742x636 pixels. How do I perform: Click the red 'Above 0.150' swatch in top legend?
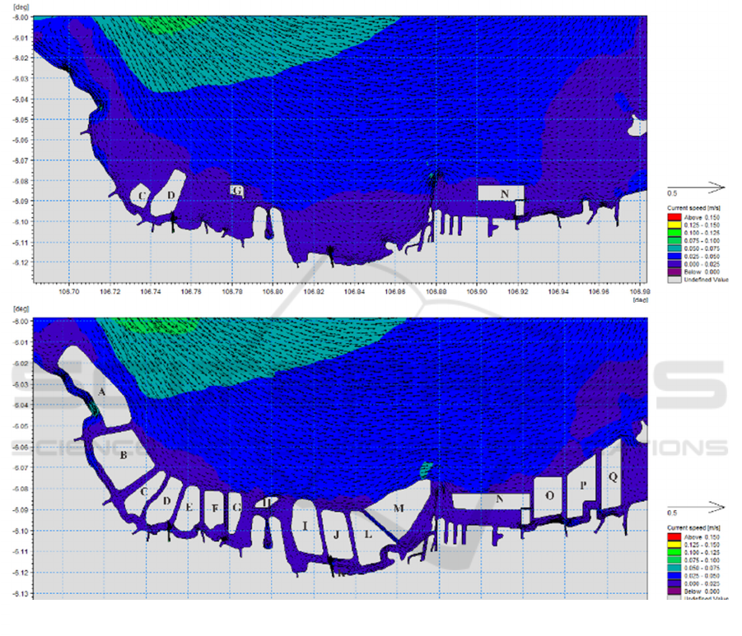point(674,218)
